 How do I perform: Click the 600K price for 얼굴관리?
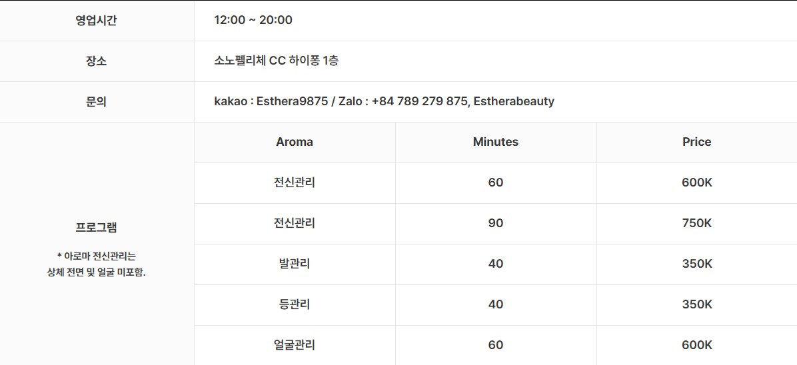(x=697, y=346)
